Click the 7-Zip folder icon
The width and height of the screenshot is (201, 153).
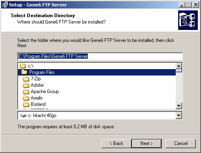pos(26,79)
